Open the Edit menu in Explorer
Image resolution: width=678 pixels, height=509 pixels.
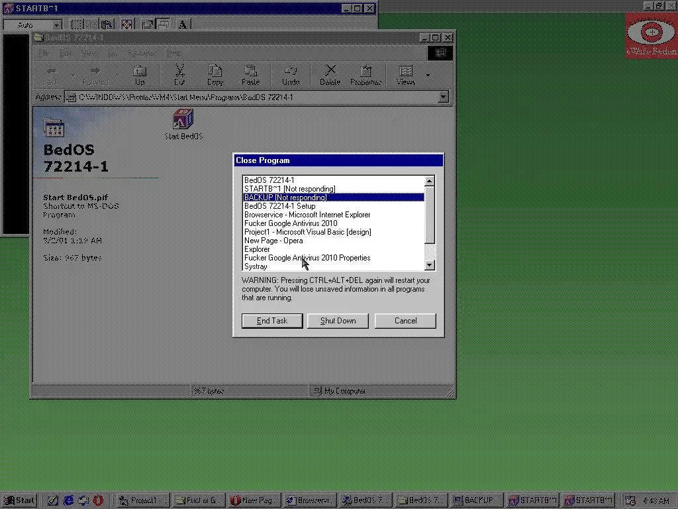66,53
